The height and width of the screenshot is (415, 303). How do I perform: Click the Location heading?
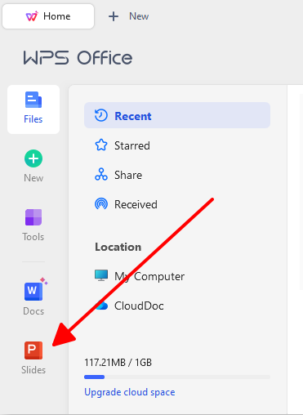(x=118, y=247)
